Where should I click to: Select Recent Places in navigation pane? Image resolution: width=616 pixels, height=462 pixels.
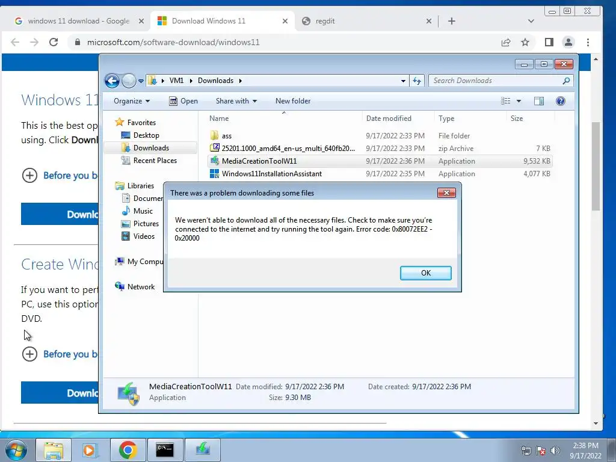point(149,160)
